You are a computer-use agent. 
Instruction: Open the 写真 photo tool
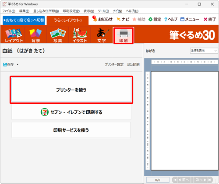(58, 35)
